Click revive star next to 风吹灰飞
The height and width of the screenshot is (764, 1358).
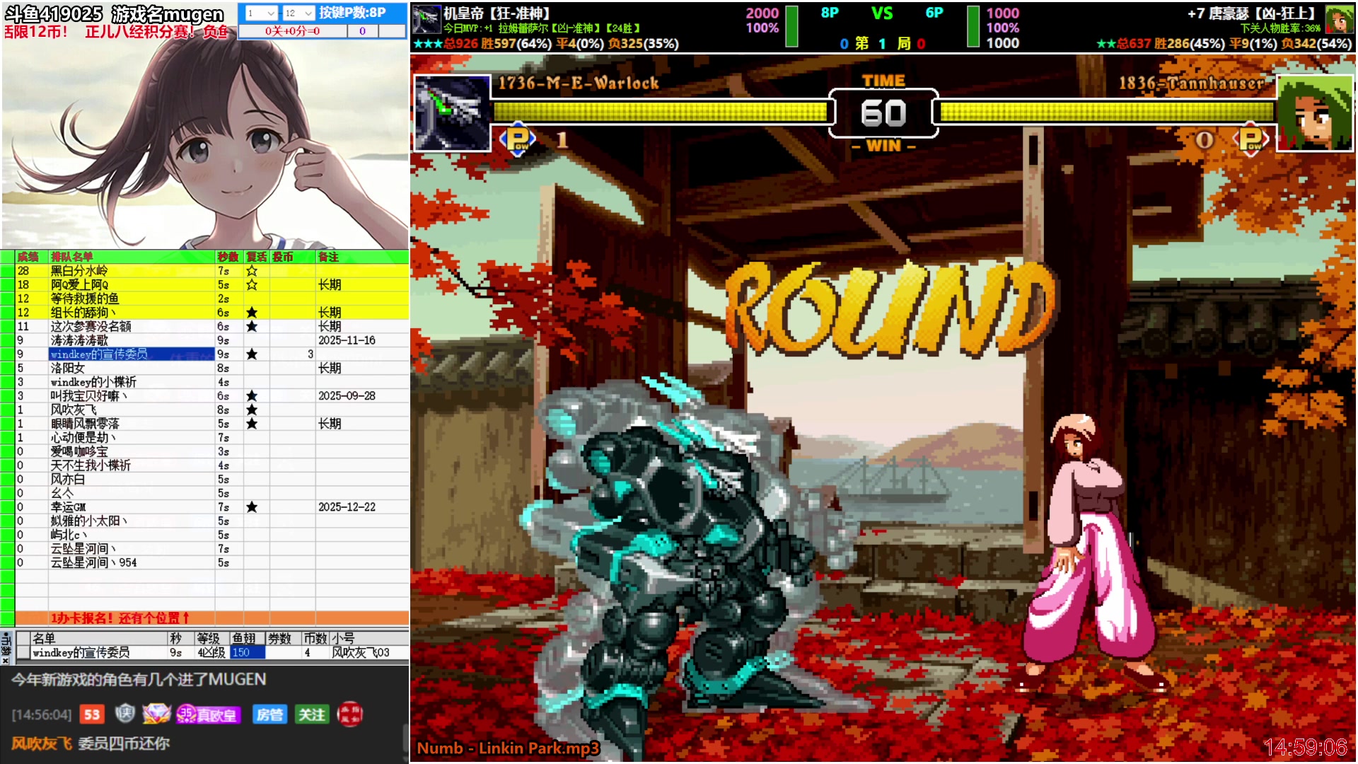point(252,410)
